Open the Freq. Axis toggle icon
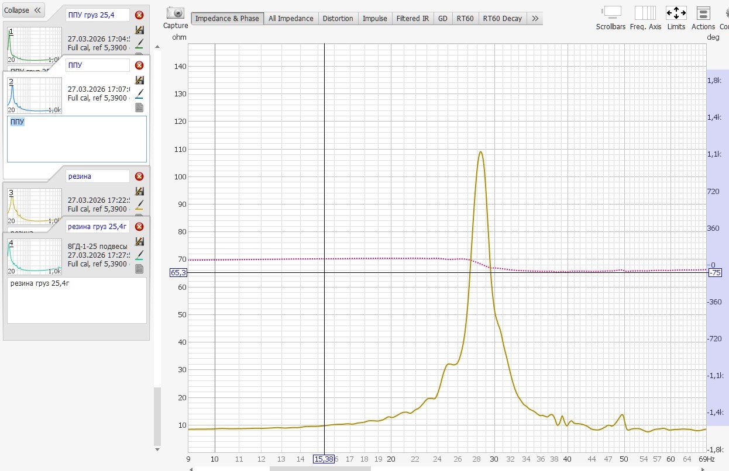The image size is (729, 471). [x=645, y=13]
